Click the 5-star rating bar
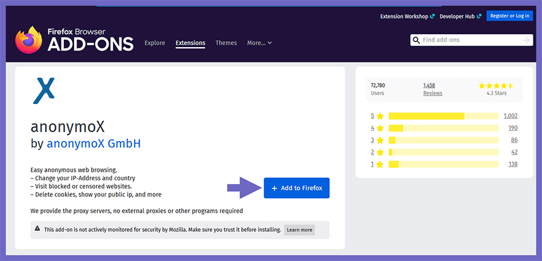This screenshot has height=261, width=542. 443,116
